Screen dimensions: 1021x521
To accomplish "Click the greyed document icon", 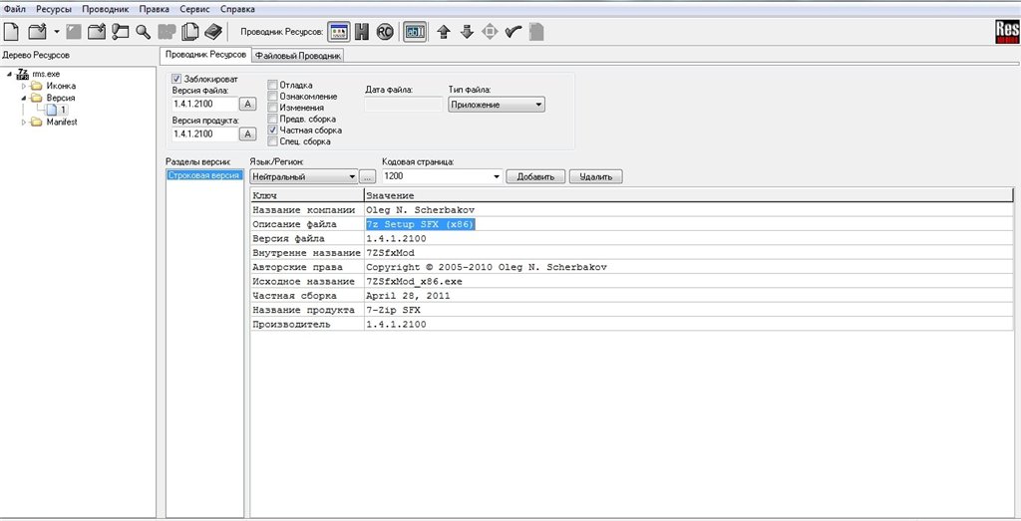I will (x=536, y=31).
